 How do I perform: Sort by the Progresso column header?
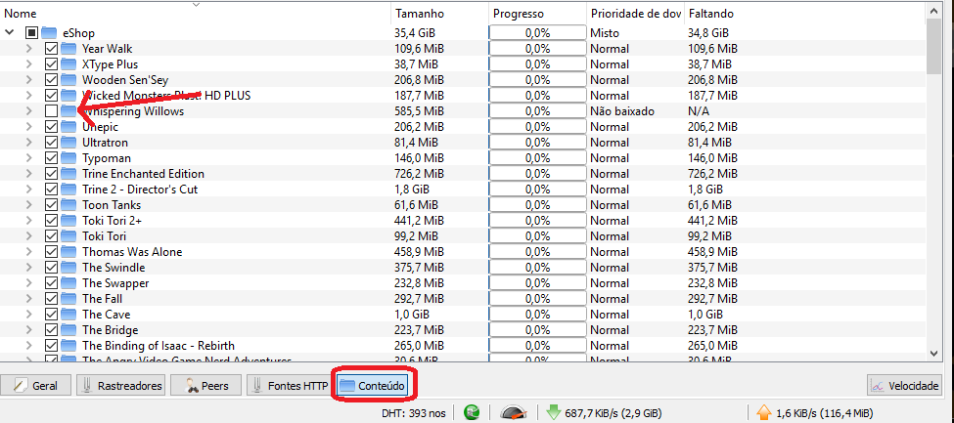tap(538, 14)
